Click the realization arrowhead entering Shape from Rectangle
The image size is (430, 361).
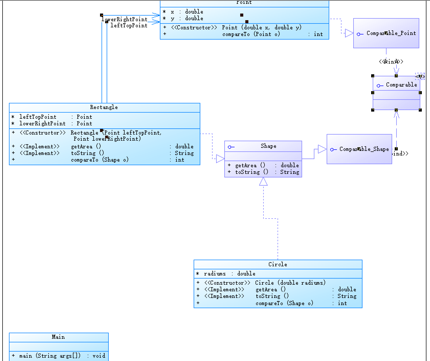click(220, 159)
